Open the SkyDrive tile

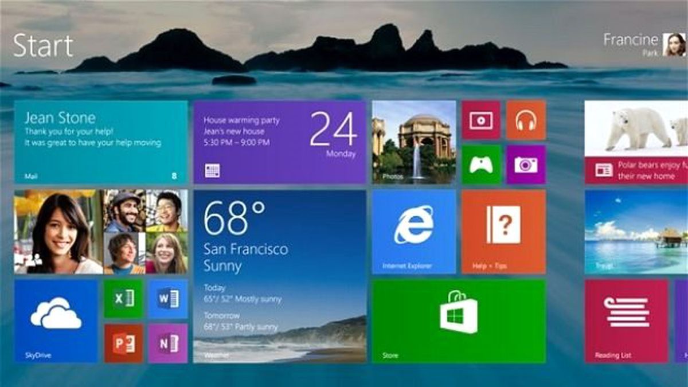pos(56,321)
